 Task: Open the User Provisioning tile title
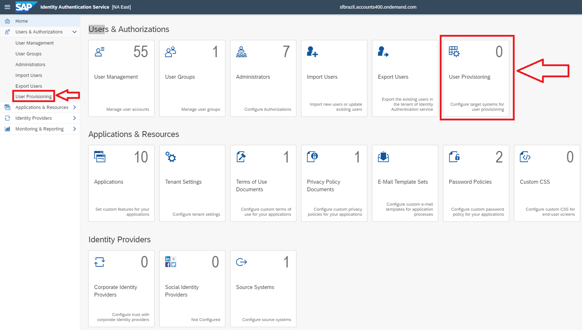469,77
